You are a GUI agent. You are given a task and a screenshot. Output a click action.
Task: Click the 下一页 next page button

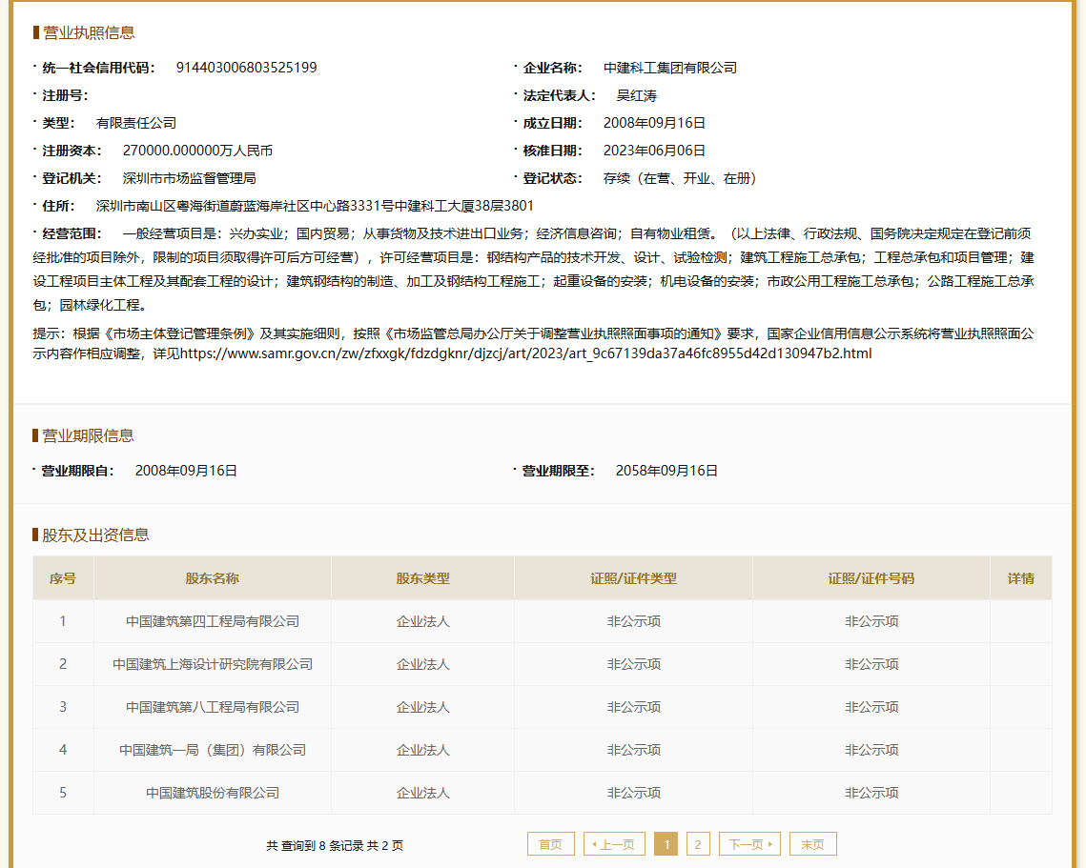click(750, 844)
